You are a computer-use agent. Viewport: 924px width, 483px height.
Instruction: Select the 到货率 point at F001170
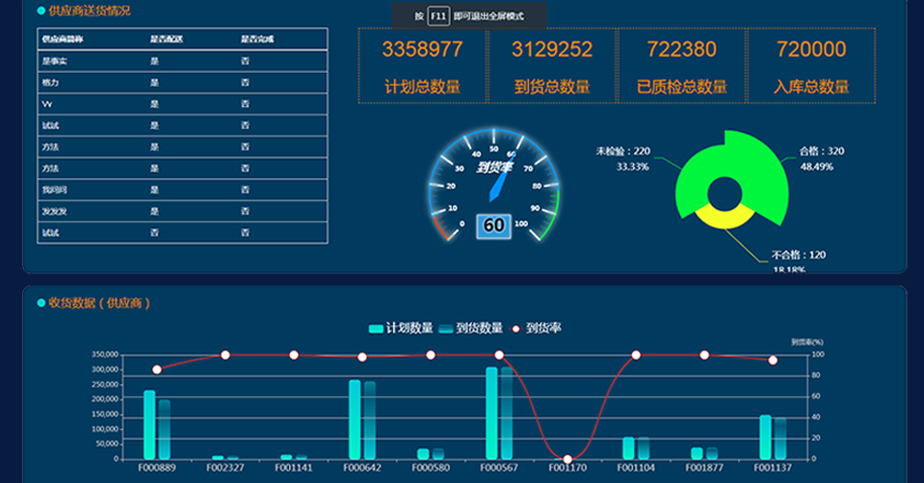click(568, 459)
